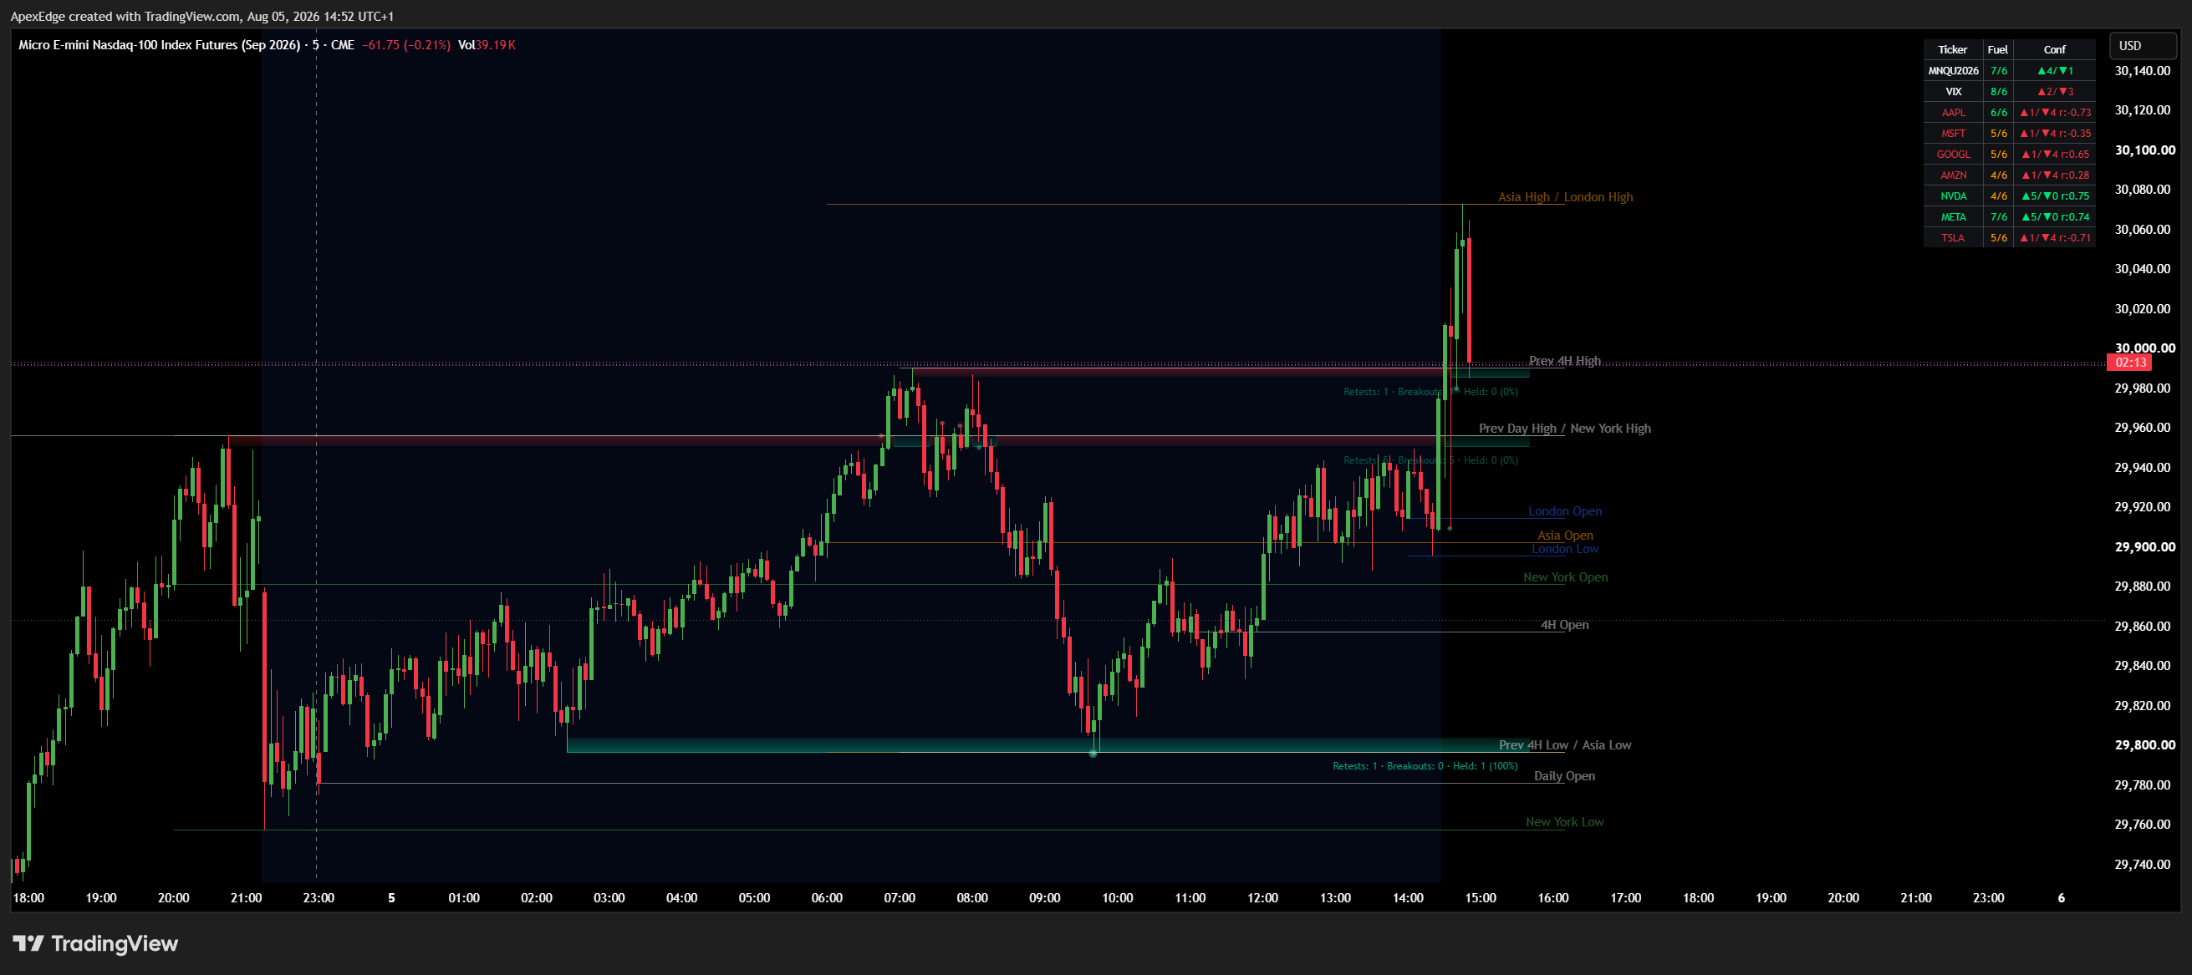
Task: Click the 01:00 time axis label
Action: (x=464, y=897)
